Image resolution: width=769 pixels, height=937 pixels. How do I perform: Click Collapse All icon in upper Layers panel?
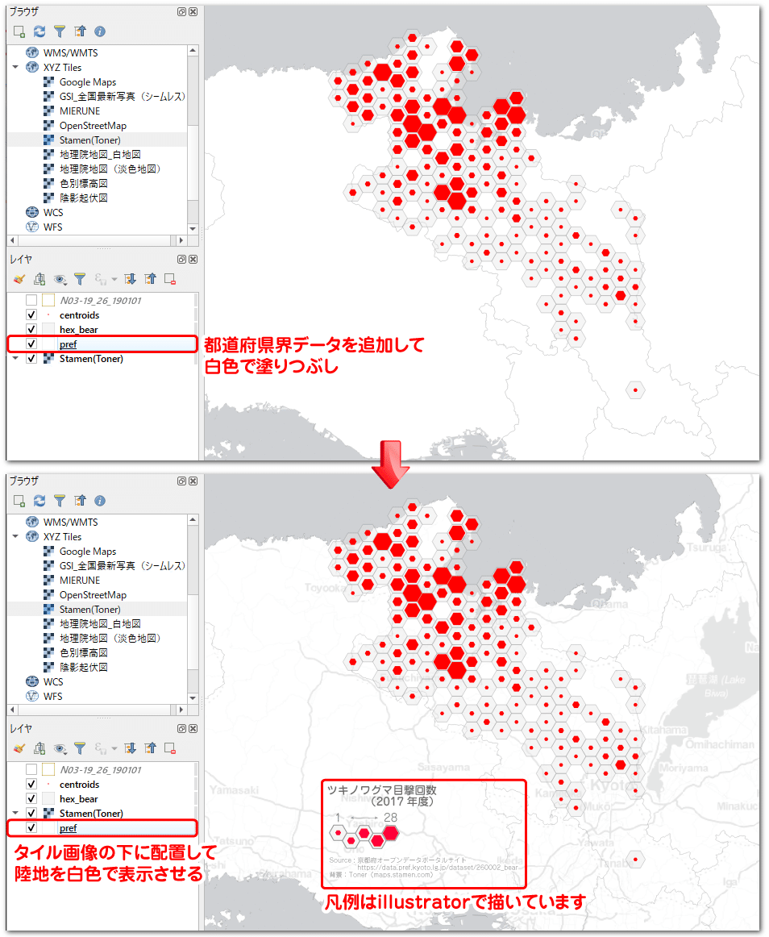pos(150,279)
